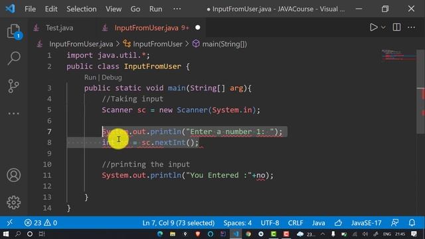Open Microsoft Edge from taskbar
425x239 pixels.
tap(160, 234)
